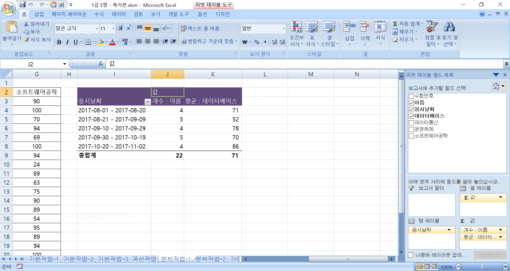The height and width of the screenshot is (271, 510).
Task: Click the Find and Select binoculars icon
Action: coord(449,27)
